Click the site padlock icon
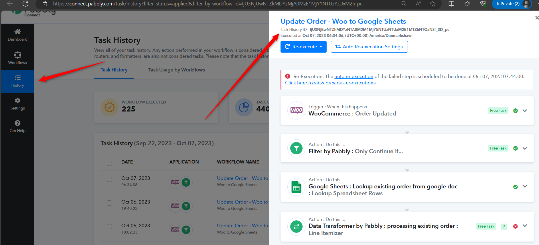The image size is (539, 245). [45, 4]
